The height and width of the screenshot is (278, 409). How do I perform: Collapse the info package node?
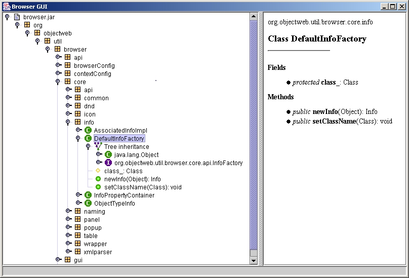68,122
